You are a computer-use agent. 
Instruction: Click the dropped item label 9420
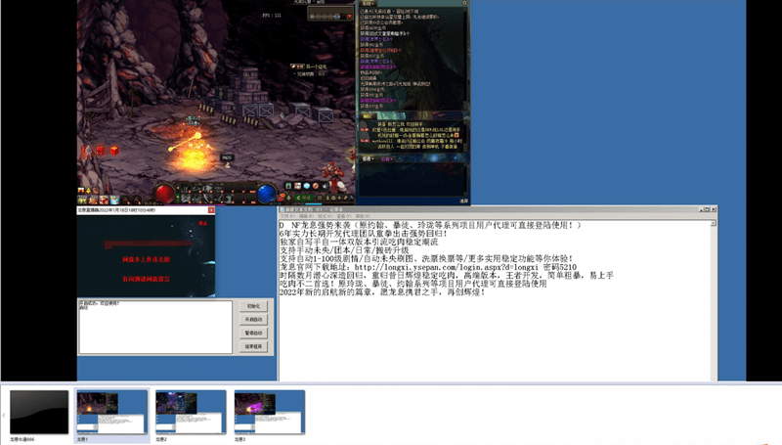click(227, 157)
